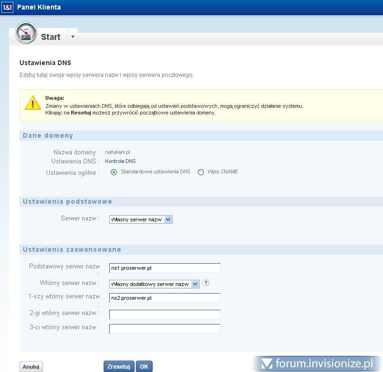The image size is (383, 372).
Task: Click the 1-szy wtórny serwer nazw field
Action: [164, 298]
